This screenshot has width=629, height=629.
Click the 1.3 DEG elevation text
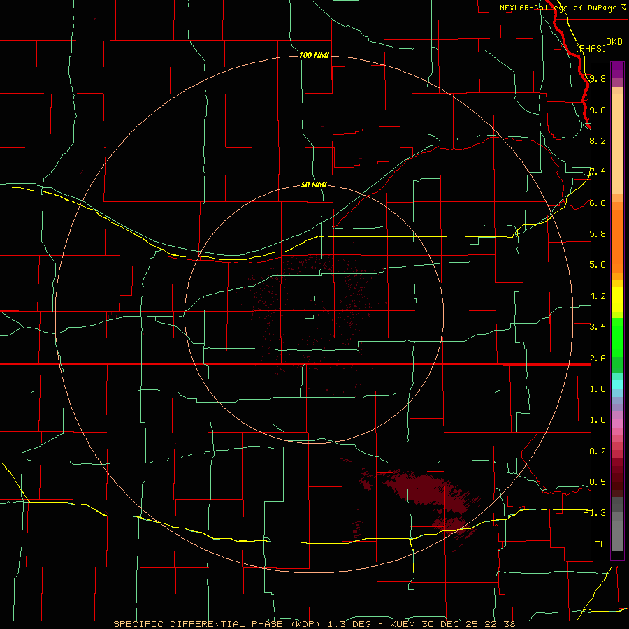[349, 624]
